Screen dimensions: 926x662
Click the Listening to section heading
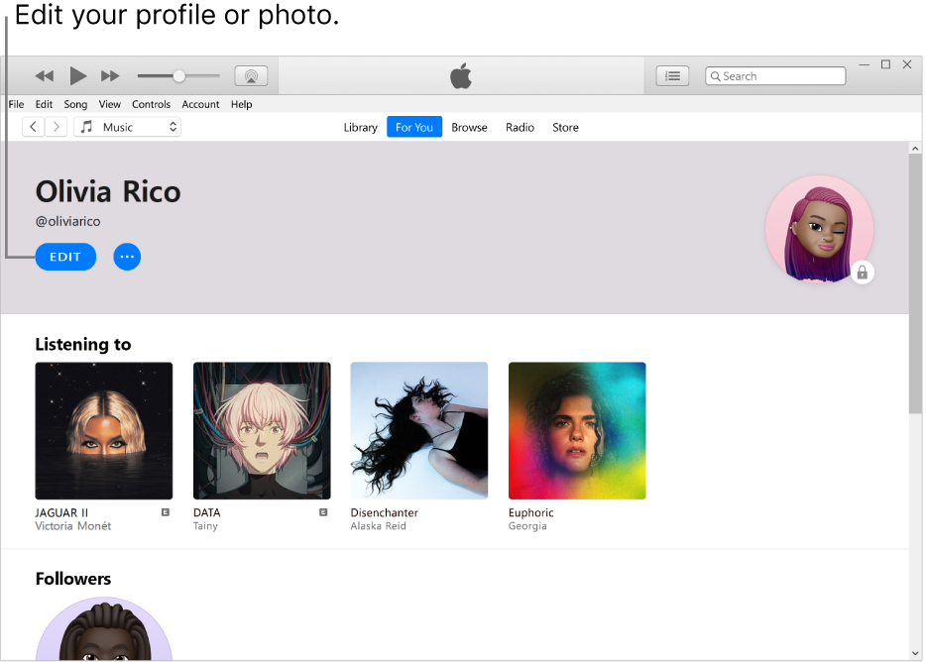(83, 344)
